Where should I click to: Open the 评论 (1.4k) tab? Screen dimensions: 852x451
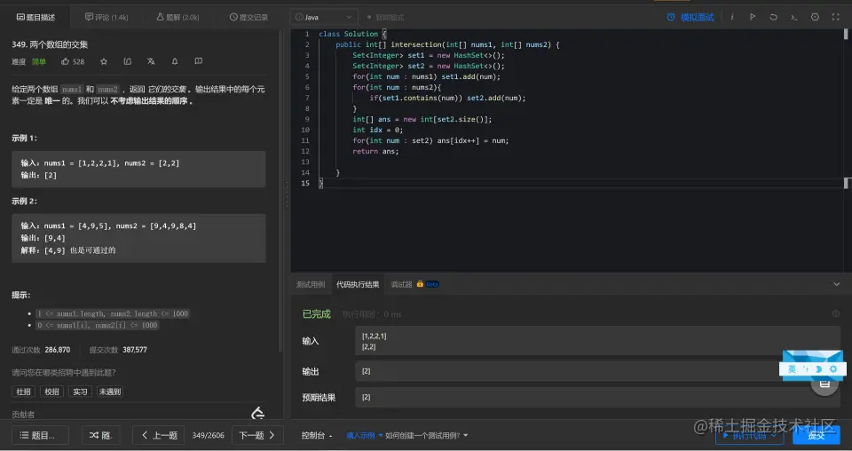(x=106, y=18)
